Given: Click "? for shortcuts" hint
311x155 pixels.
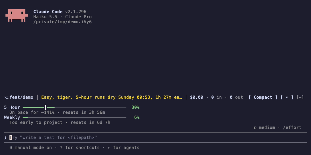Looking at the screenshot, I should point(80,148).
